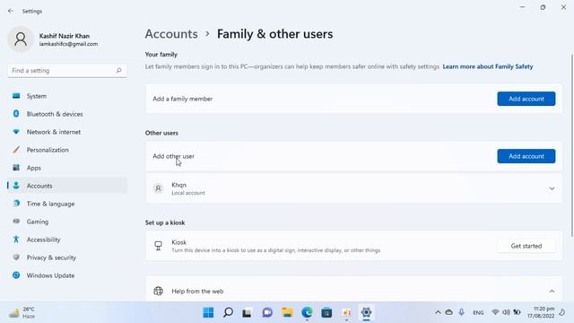Viewport: 574px width, 323px height.
Task: Click the Settings gear icon in the taskbar
Action: [366, 312]
